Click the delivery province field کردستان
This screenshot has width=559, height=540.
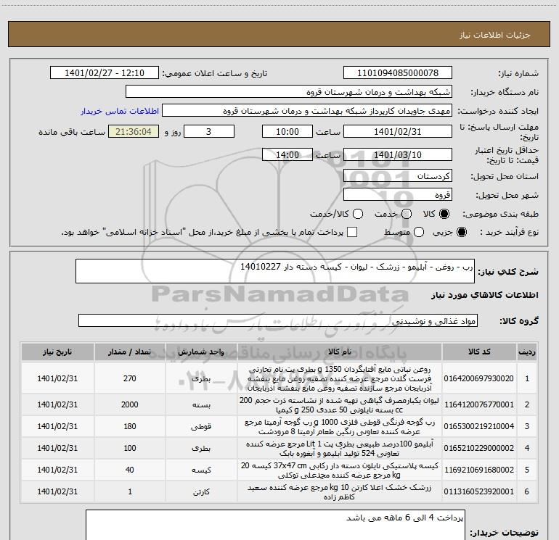pyautogui.click(x=398, y=176)
